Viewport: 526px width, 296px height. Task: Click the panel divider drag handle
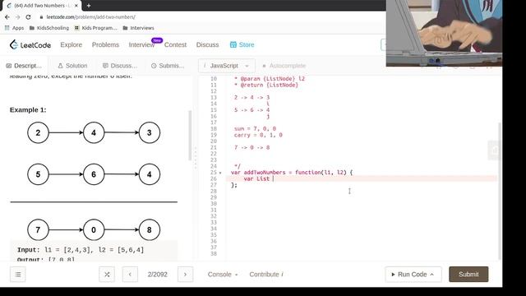[196, 158]
